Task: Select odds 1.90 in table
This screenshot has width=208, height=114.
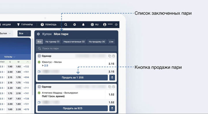Action: [10, 67]
